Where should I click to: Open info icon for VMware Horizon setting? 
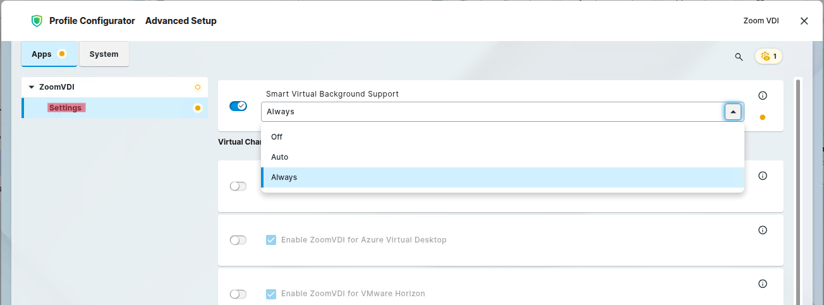click(762, 284)
